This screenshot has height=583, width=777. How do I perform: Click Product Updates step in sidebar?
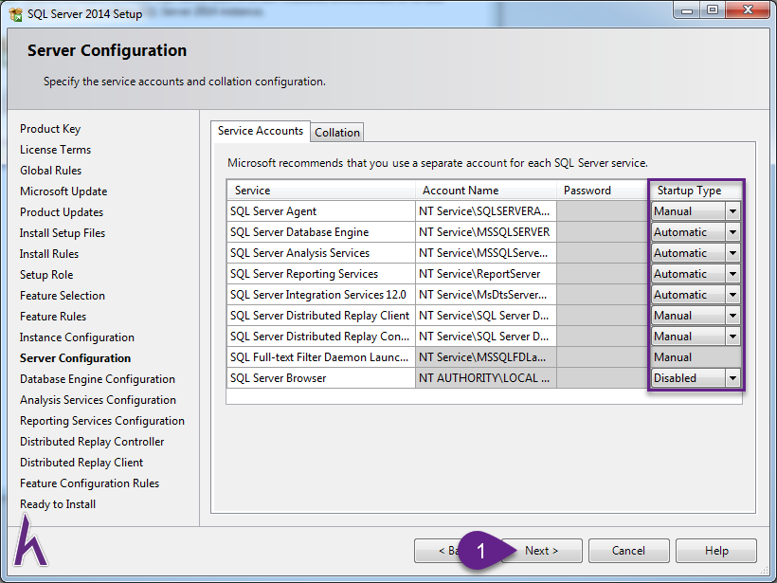62,212
